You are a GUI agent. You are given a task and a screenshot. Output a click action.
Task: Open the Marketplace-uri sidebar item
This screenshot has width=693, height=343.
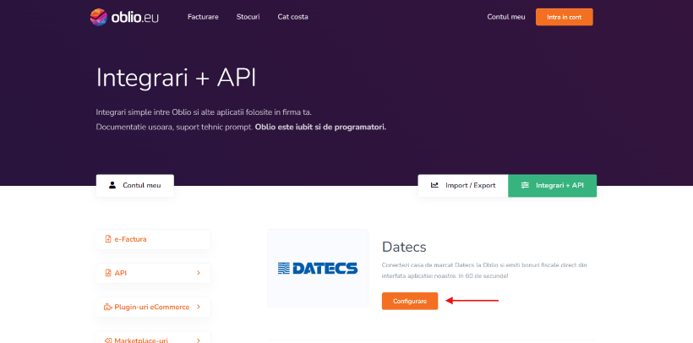pyautogui.click(x=153, y=337)
